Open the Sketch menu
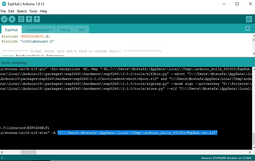This screenshot has height=161, width=255. pos(22,11)
